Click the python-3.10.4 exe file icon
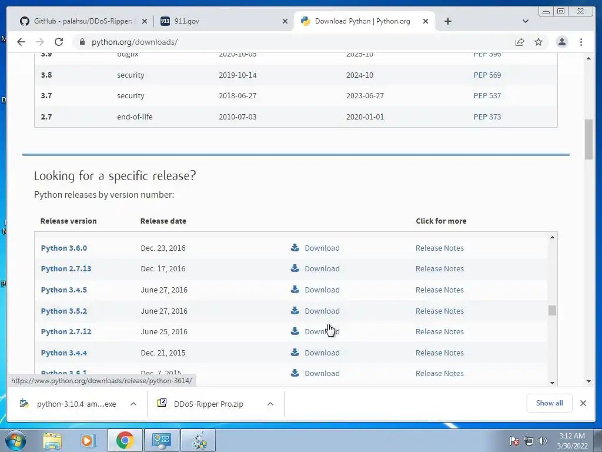 coord(24,403)
